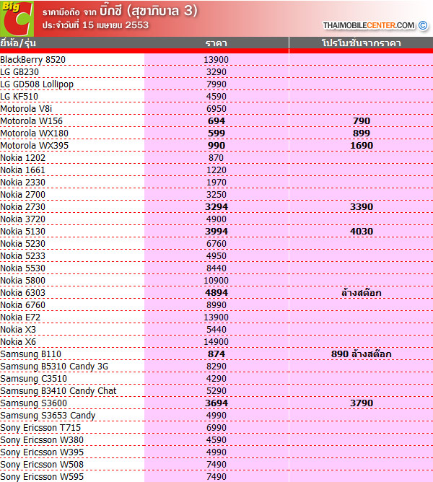The width and height of the screenshot is (433, 482).
Task: Click the Nokia 1202 price 870
Action: tap(216, 158)
